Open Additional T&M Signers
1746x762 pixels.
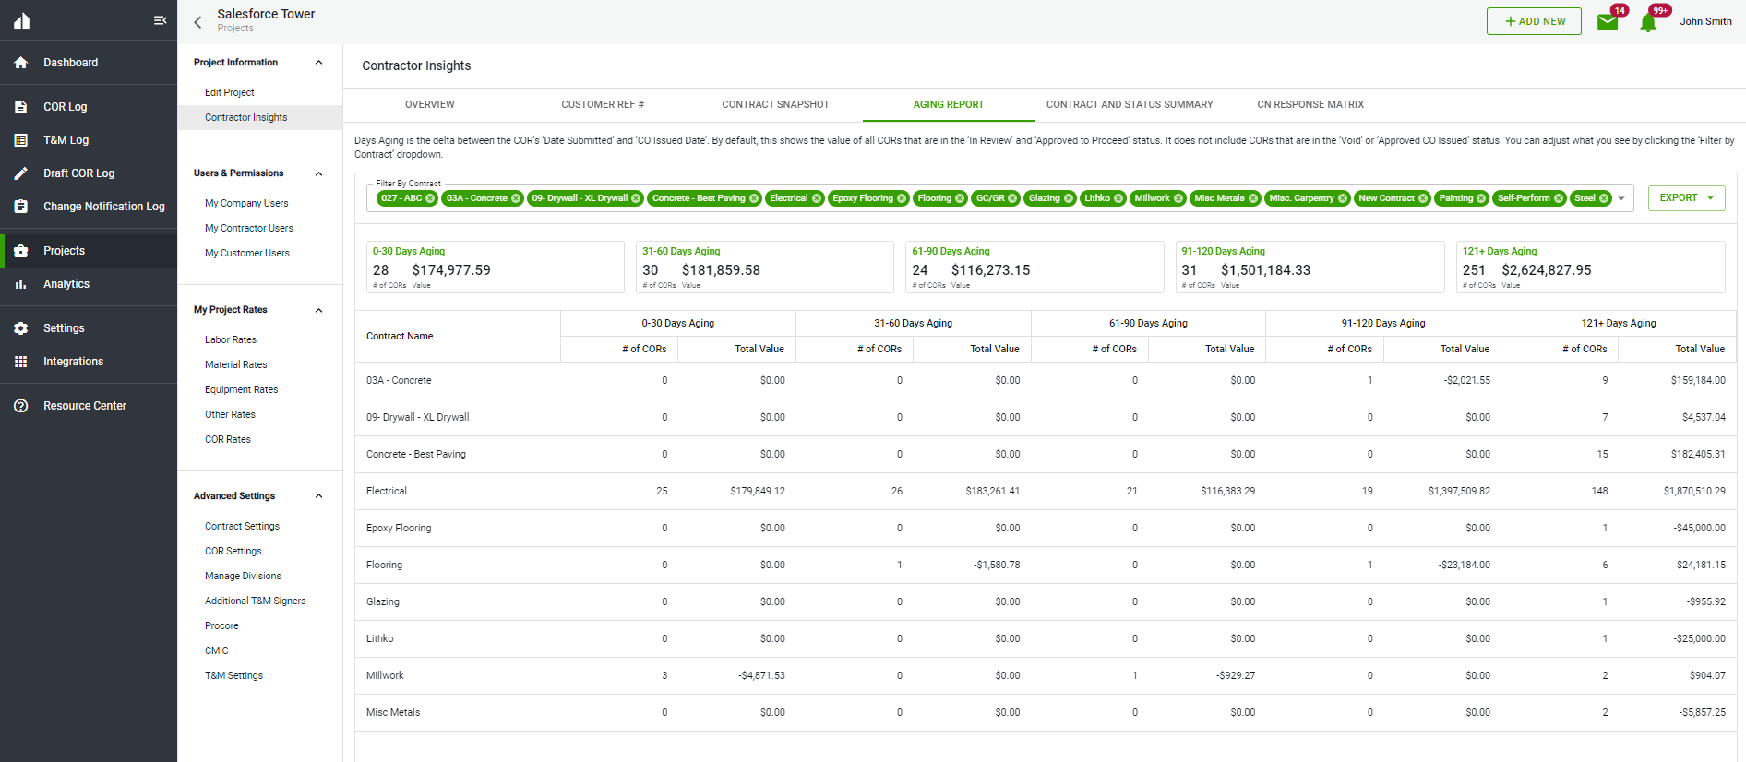(256, 601)
